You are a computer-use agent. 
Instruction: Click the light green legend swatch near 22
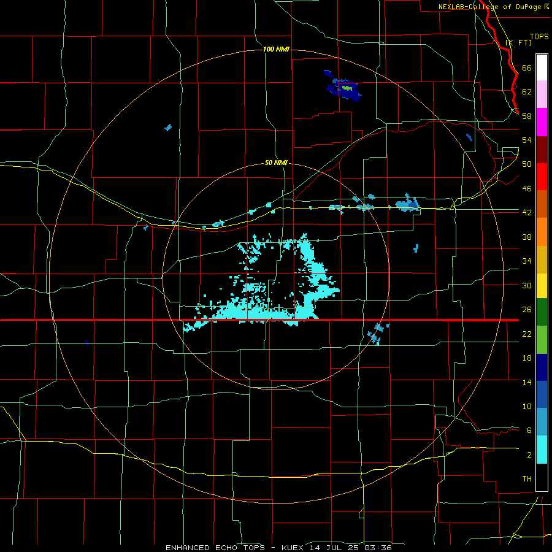(542, 340)
